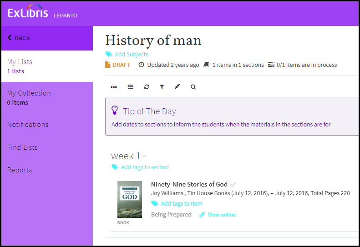Toggle the checkmark beside Ninety-Nine Stories of God
The image size is (360, 247).
(x=233, y=185)
